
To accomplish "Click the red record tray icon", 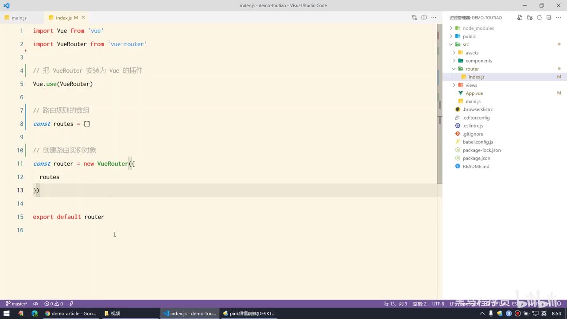I will pyautogui.click(x=517, y=313).
